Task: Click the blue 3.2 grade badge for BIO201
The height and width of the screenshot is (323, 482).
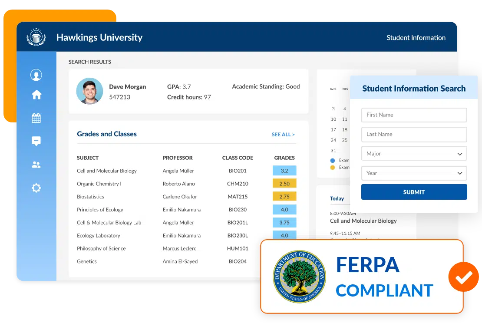Action: 284,171
